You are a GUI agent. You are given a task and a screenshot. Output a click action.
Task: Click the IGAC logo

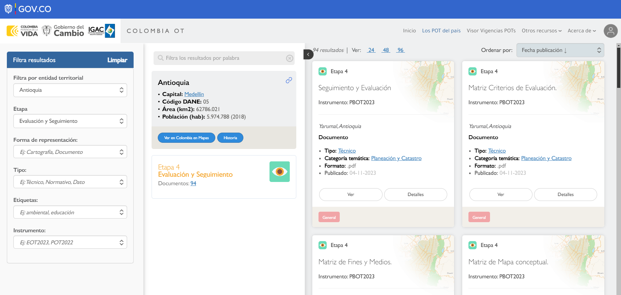coord(102,31)
